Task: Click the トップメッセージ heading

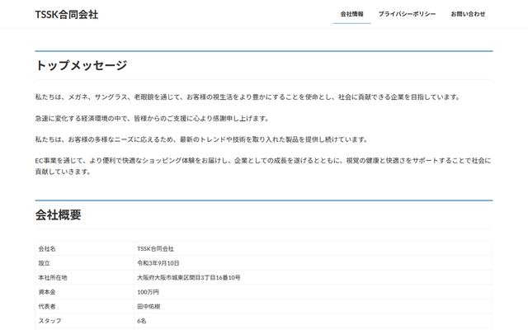Action: click(x=81, y=65)
